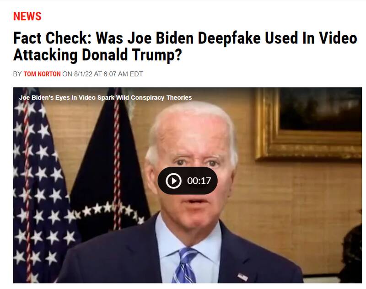Click the white play circle icon
The height and width of the screenshot is (289, 366).
pos(173,181)
